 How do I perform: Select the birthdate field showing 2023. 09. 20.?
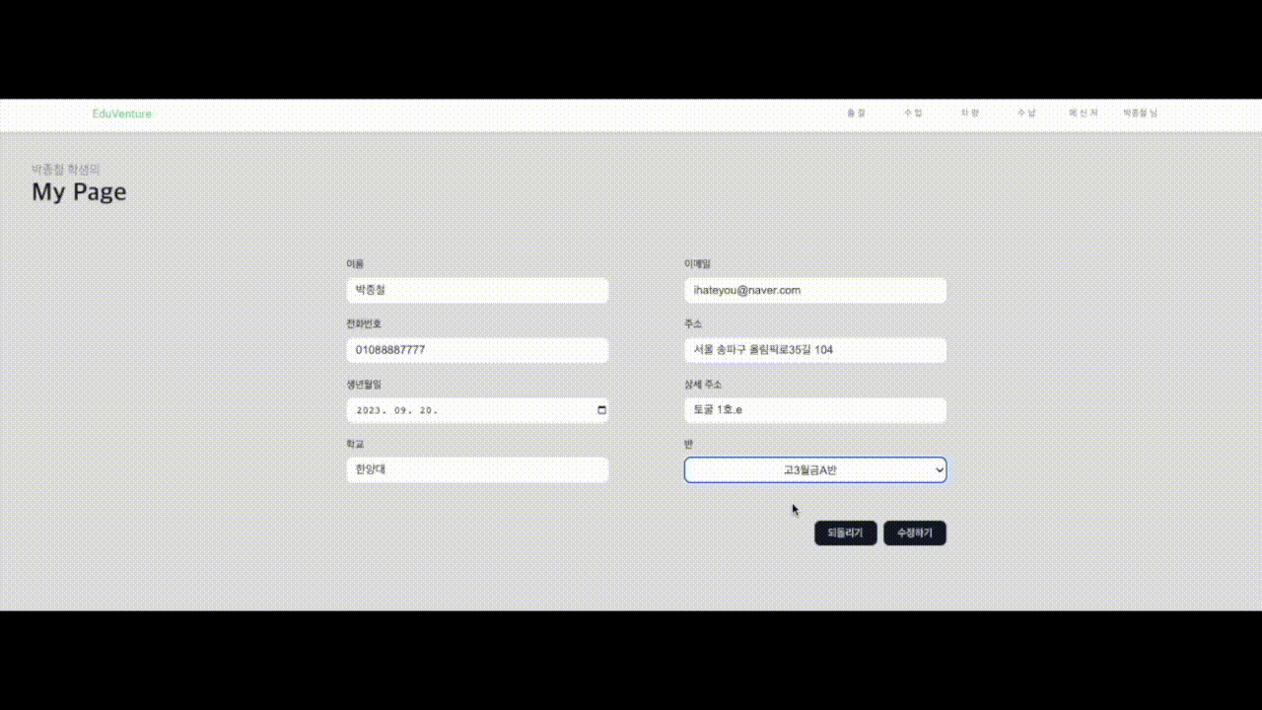click(x=463, y=410)
